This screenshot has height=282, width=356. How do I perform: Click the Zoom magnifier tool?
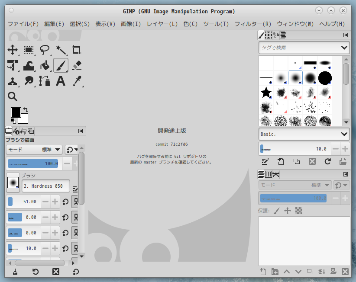(x=13, y=96)
